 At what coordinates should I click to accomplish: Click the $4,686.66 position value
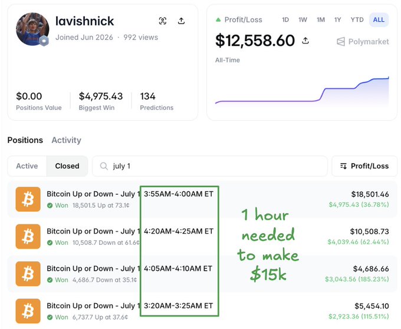pyautogui.click(x=371, y=269)
